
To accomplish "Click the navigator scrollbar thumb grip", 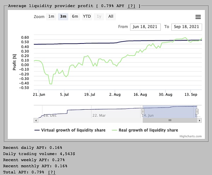I will [x=170, y=120].
